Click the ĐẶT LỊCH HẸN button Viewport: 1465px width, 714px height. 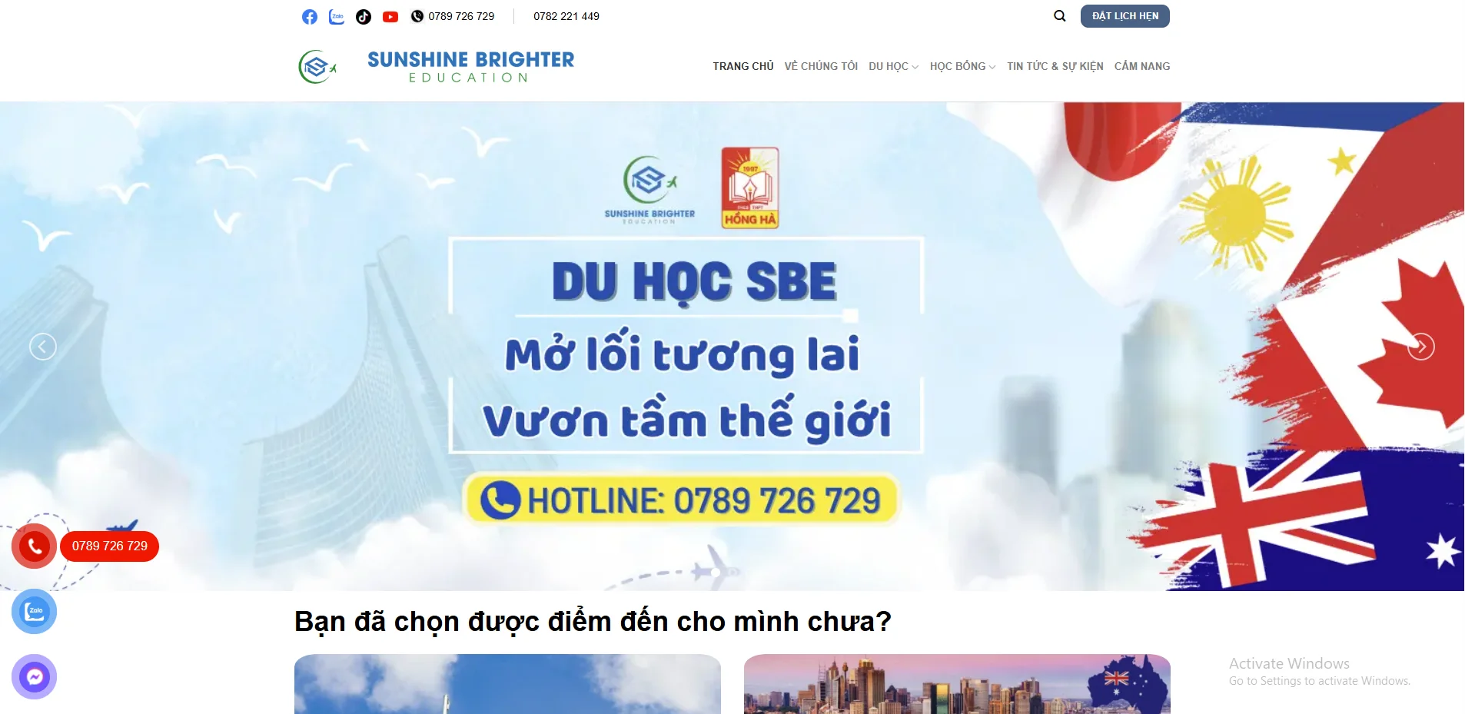(1125, 16)
